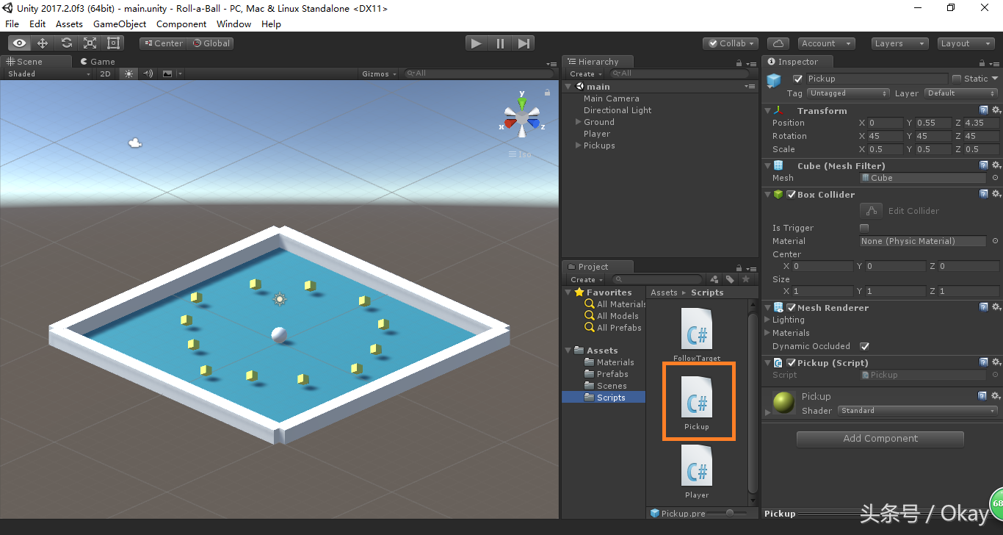Start play mode with Play button

point(477,43)
